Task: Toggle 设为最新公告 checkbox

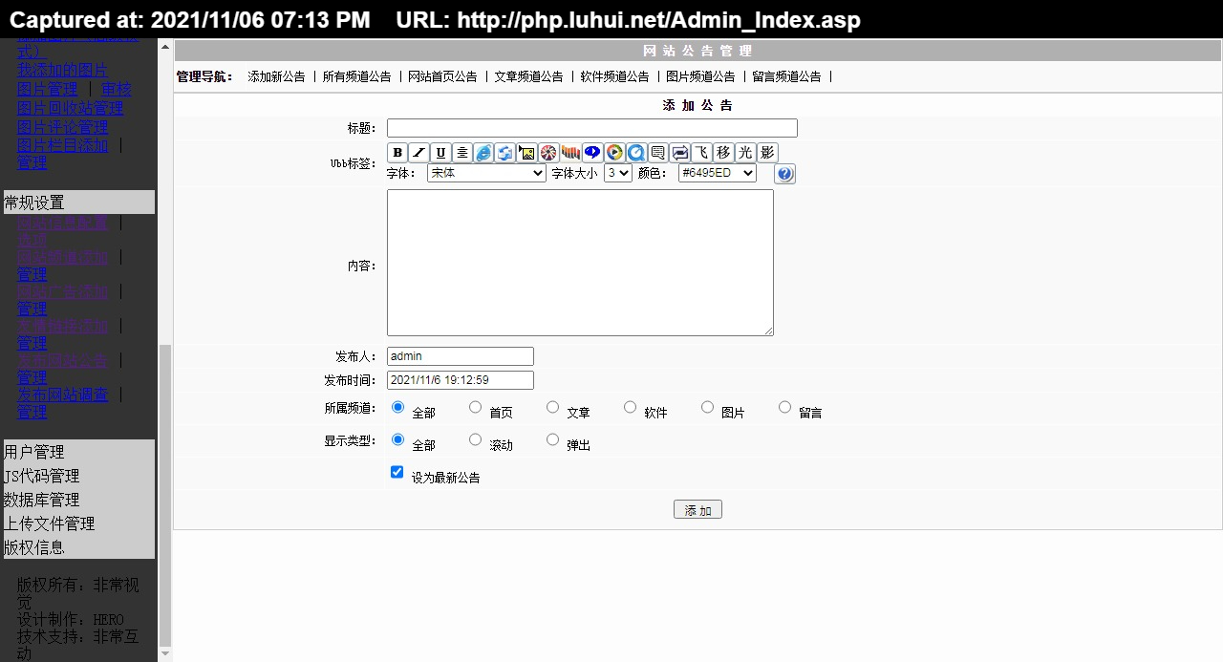Action: [x=397, y=472]
